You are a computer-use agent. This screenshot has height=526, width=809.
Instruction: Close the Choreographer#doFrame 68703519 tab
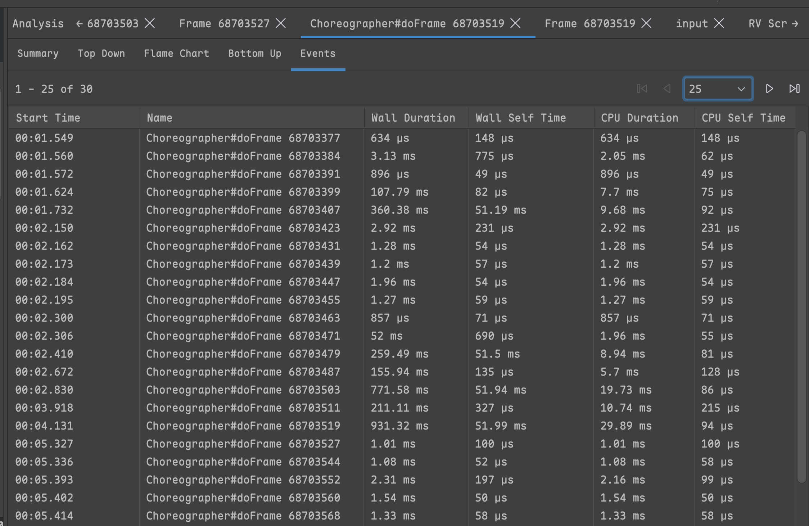coord(515,23)
